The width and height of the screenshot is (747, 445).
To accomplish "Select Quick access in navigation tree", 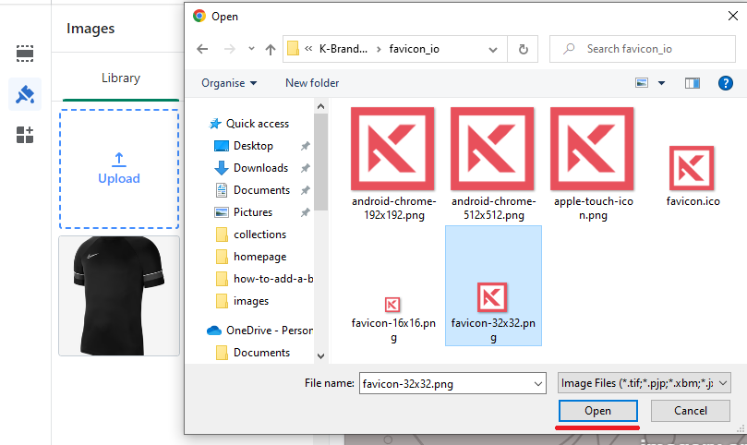I will pyautogui.click(x=258, y=124).
